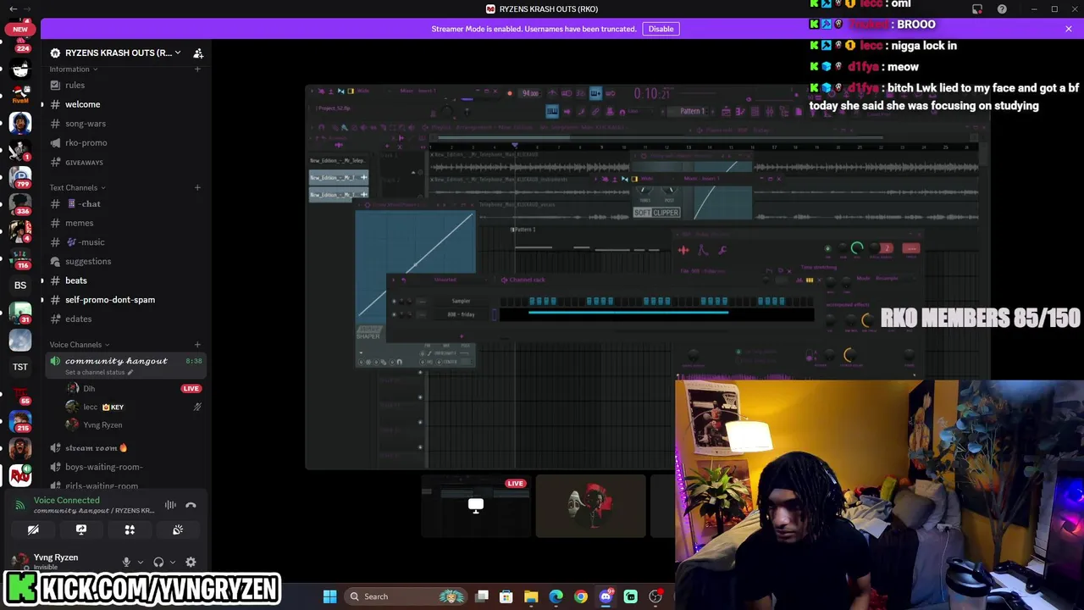Mute the microphone
The height and width of the screenshot is (610, 1084).
126,562
